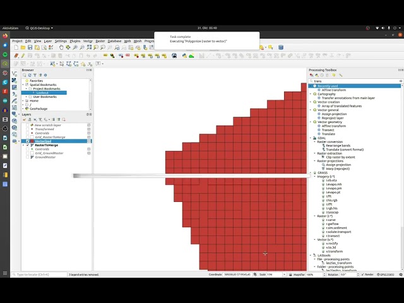Click Add Raster Layer icon in left sidebar
The image size is (404, 303).
[x=15, y=80]
